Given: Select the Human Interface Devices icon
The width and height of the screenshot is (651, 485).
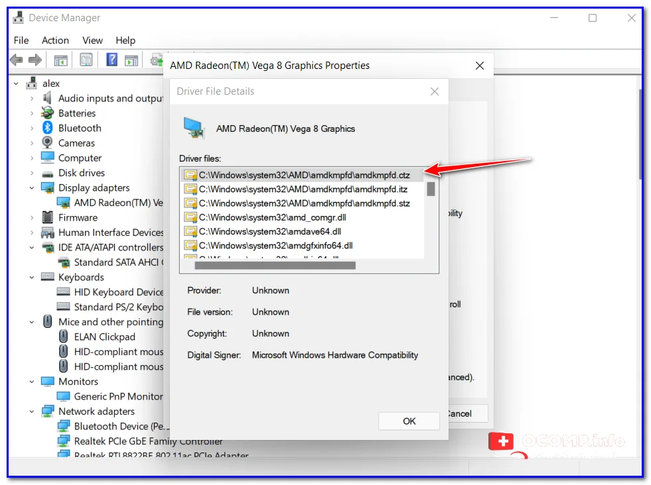Looking at the screenshot, I should (47, 233).
